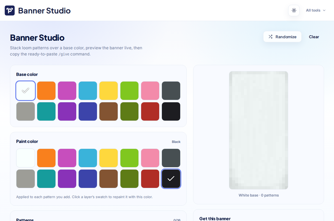Click the "White base · 0 patterns" caption
This screenshot has width=334, height=221.
point(259,195)
